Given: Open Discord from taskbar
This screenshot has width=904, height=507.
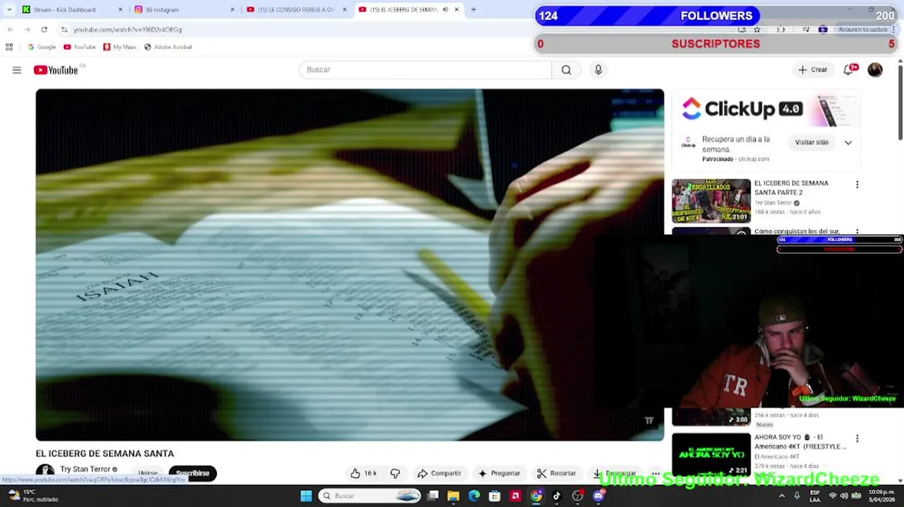Looking at the screenshot, I should tap(598, 496).
